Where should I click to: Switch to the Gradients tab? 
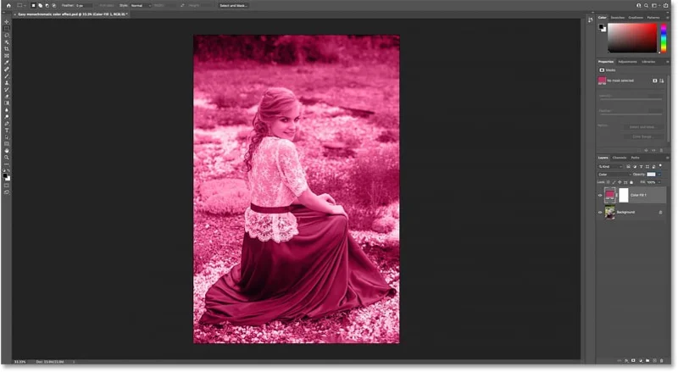coord(636,18)
